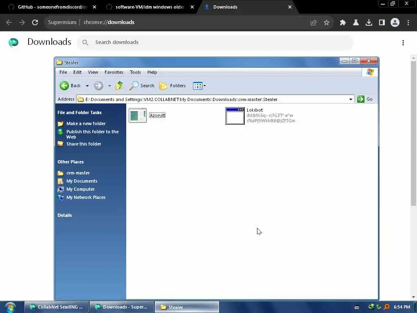This screenshot has width=417, height=313.
Task: Click the browser Back arrow
Action: pos(9,22)
